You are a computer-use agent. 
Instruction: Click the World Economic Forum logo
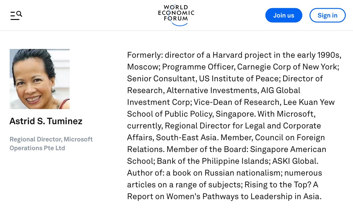point(176,15)
